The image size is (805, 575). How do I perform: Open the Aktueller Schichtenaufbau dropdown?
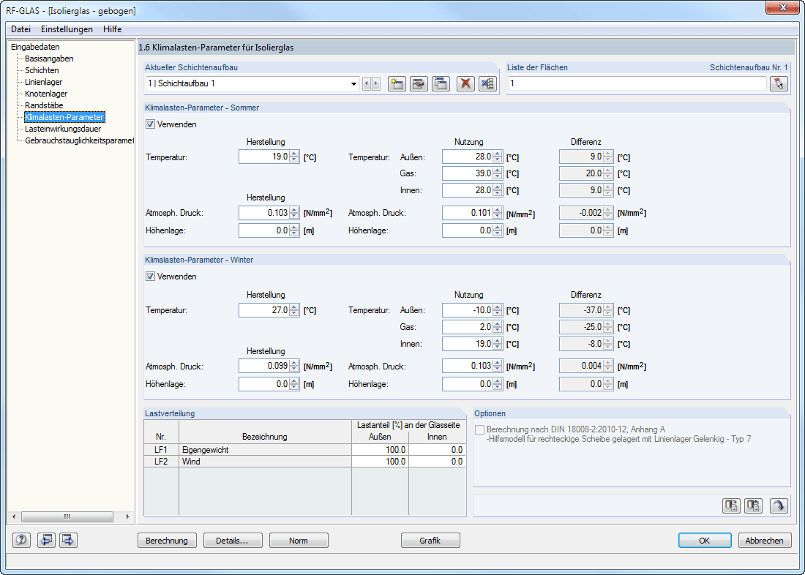[353, 83]
